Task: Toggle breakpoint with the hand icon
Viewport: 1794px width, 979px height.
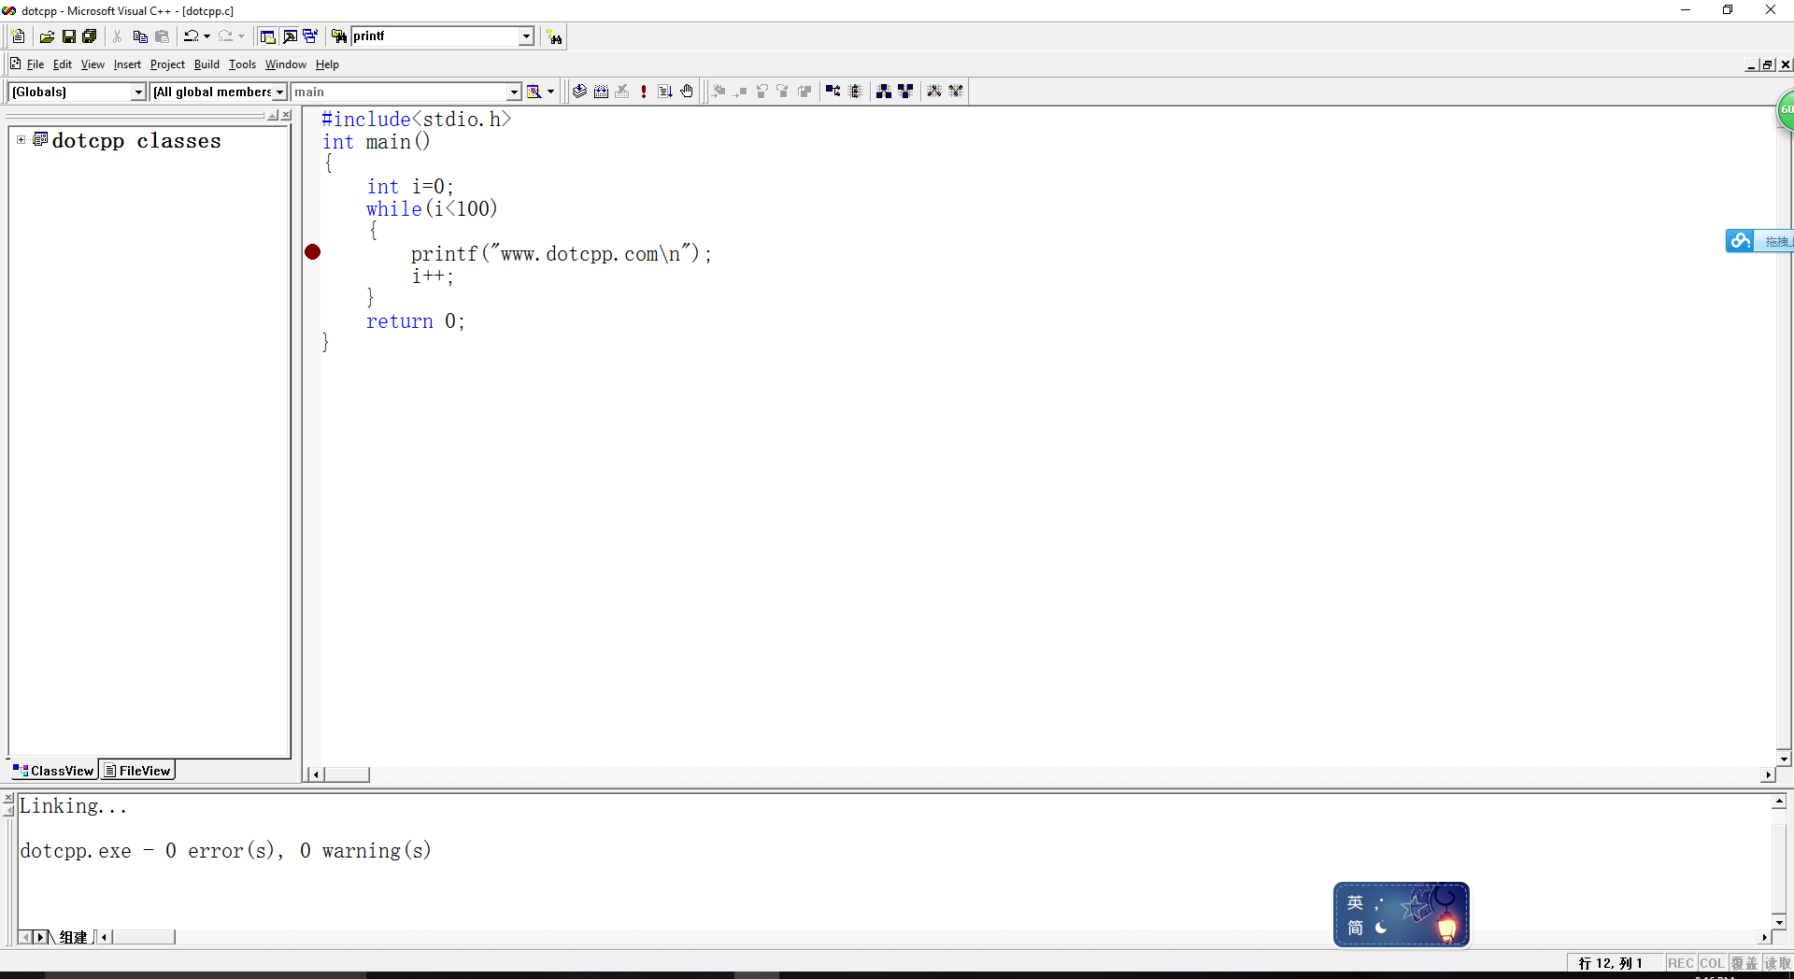Action: click(x=687, y=92)
